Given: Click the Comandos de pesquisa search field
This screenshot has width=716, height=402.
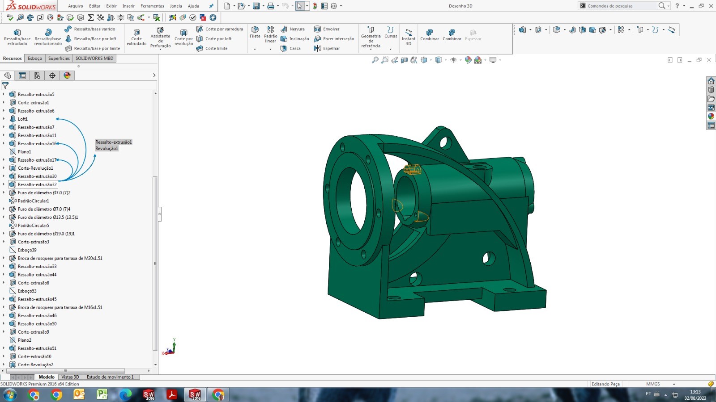Looking at the screenshot, I should (622, 6).
